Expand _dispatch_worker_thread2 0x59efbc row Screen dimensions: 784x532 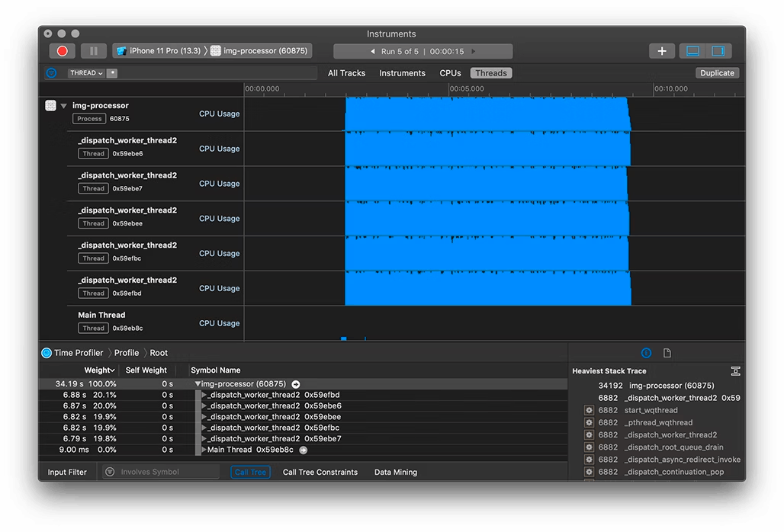(x=204, y=428)
